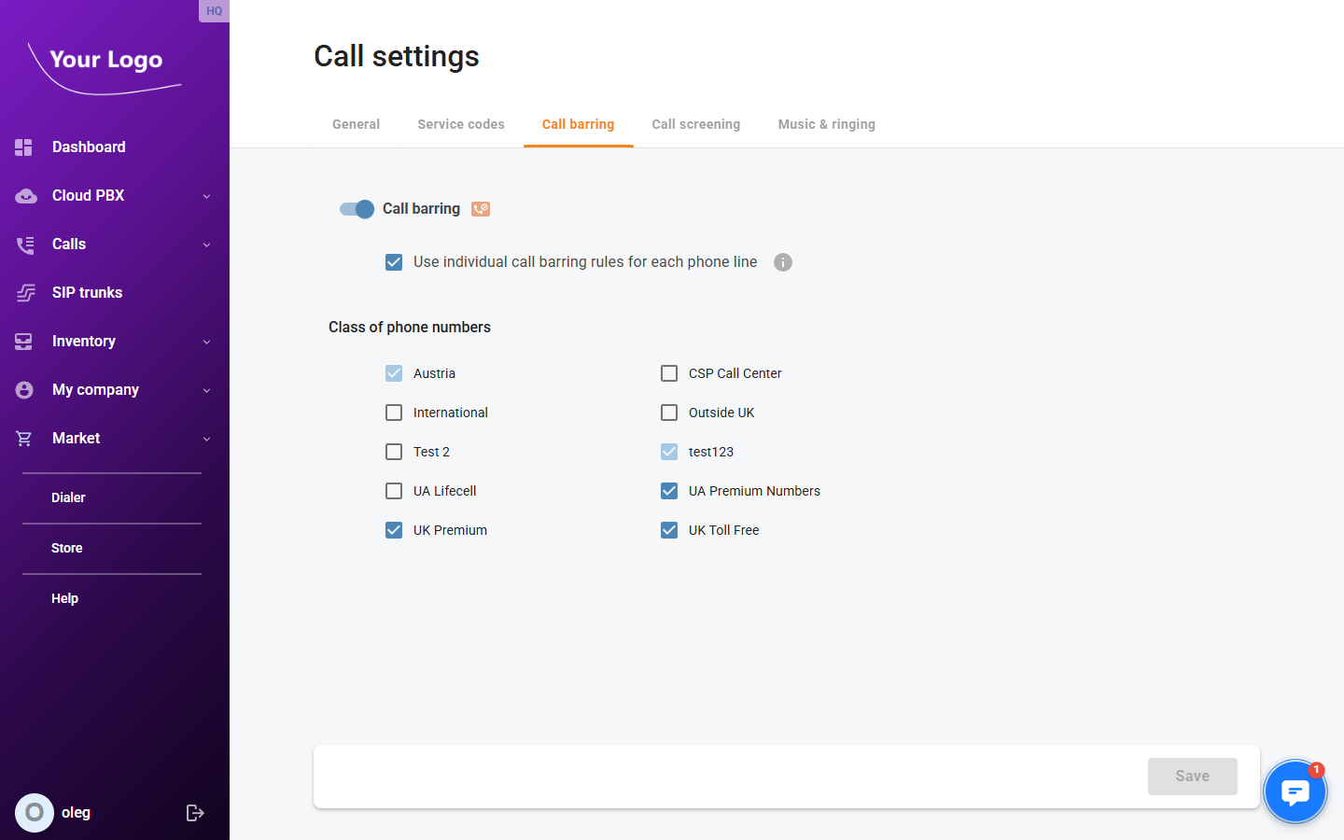
Task: Uncheck individual call barring rules option
Action: coord(394,262)
